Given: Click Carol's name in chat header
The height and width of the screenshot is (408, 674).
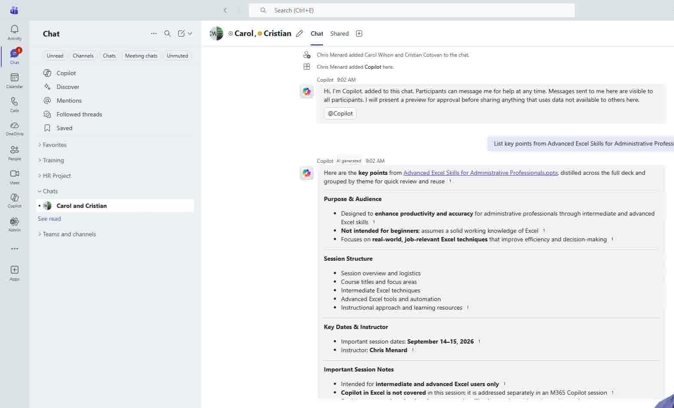Looking at the screenshot, I should pyautogui.click(x=244, y=33).
